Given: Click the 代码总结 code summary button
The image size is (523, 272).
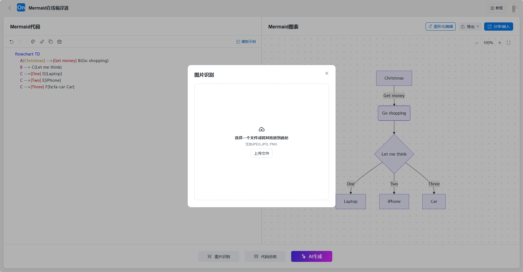Looking at the screenshot, I should click(x=265, y=256).
